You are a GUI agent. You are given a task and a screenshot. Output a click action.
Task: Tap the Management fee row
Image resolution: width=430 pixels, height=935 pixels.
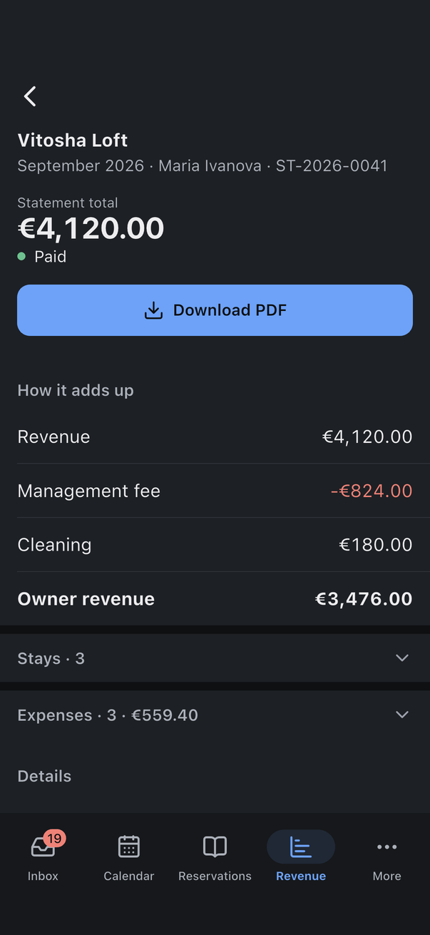(215, 491)
